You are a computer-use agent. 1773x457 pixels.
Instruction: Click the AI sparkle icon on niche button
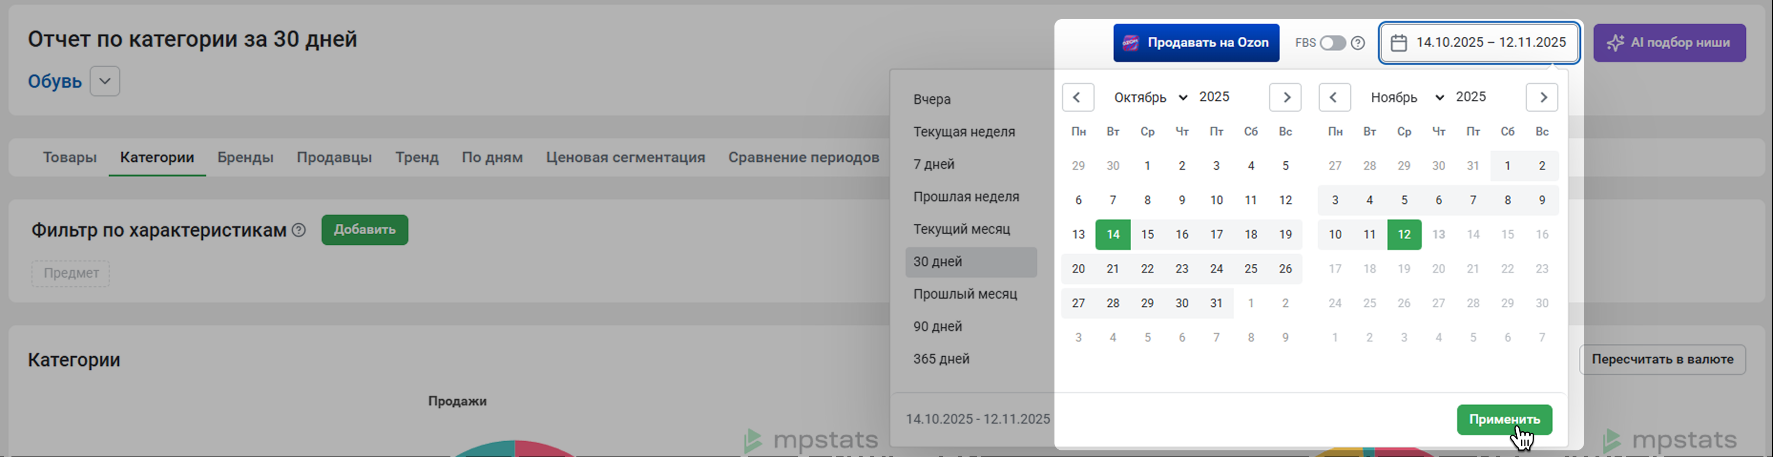click(x=1614, y=42)
